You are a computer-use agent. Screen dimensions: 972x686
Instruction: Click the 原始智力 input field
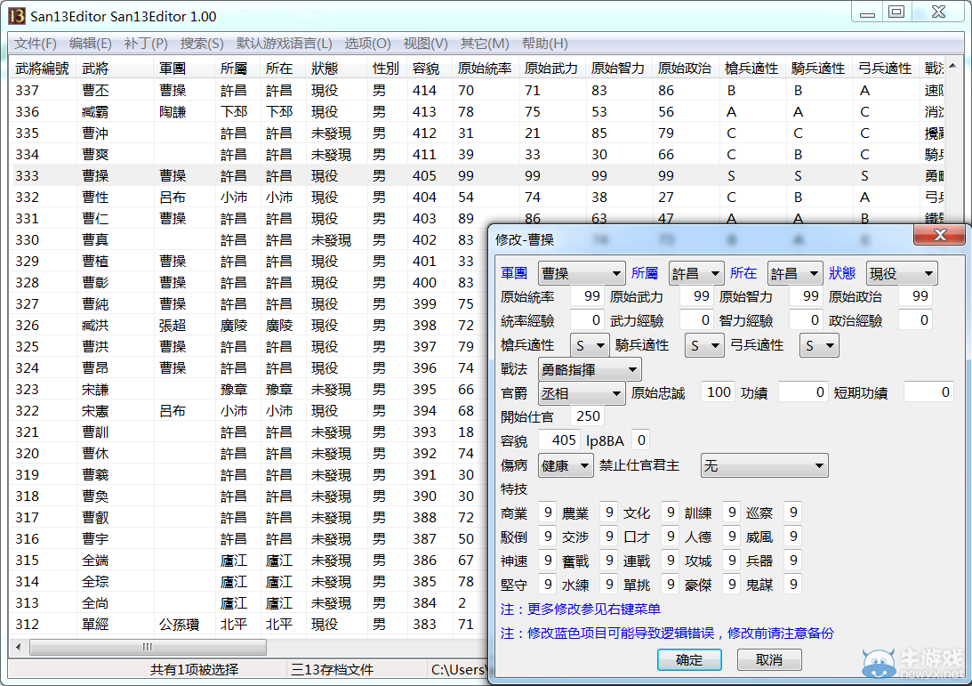(x=806, y=296)
